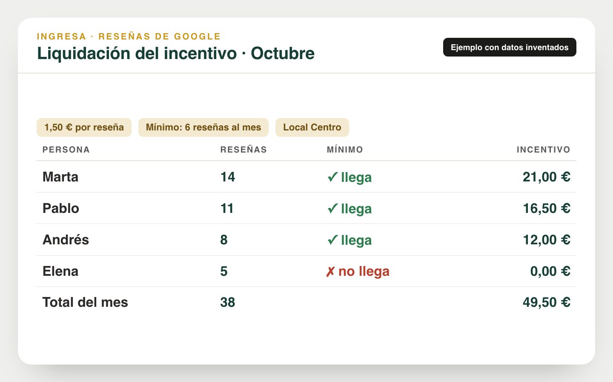Click the 'INGRESA · RESEÑAS DE GOOGLE' heading
The width and height of the screenshot is (613, 382).
coord(129,37)
